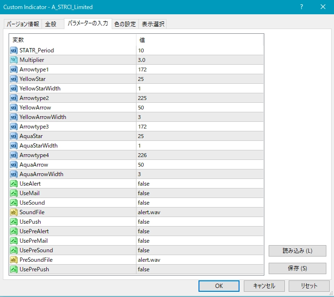Select the パラメーターの入力 tab
The height and width of the screenshot is (297, 334).
pos(88,23)
